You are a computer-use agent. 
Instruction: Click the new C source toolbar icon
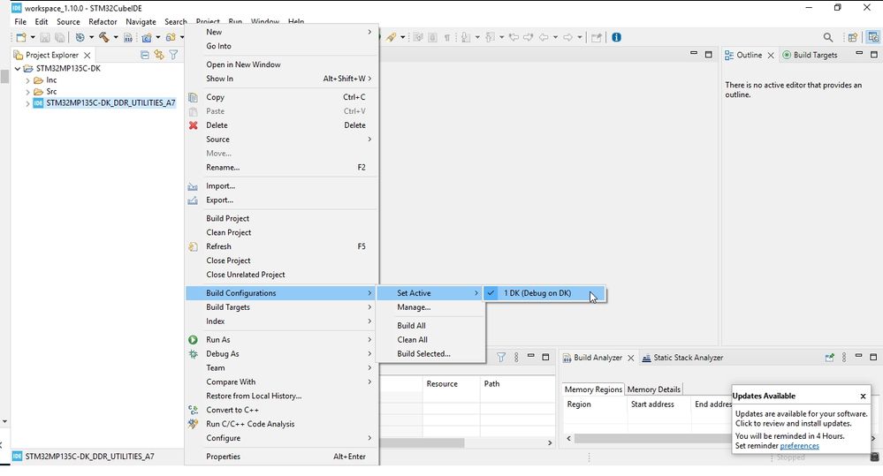pos(147,38)
